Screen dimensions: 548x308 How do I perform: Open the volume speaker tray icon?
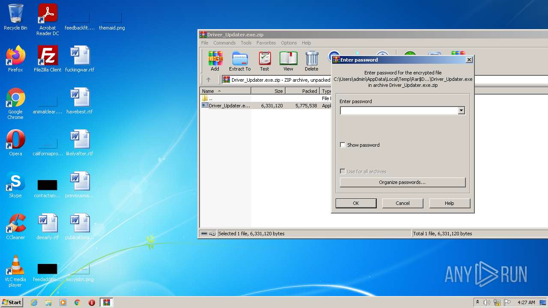pos(487,302)
